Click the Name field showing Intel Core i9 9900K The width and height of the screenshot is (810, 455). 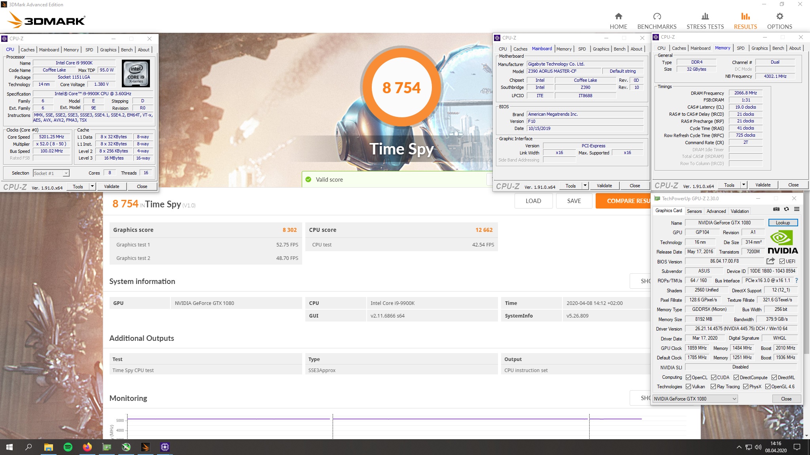click(x=74, y=63)
